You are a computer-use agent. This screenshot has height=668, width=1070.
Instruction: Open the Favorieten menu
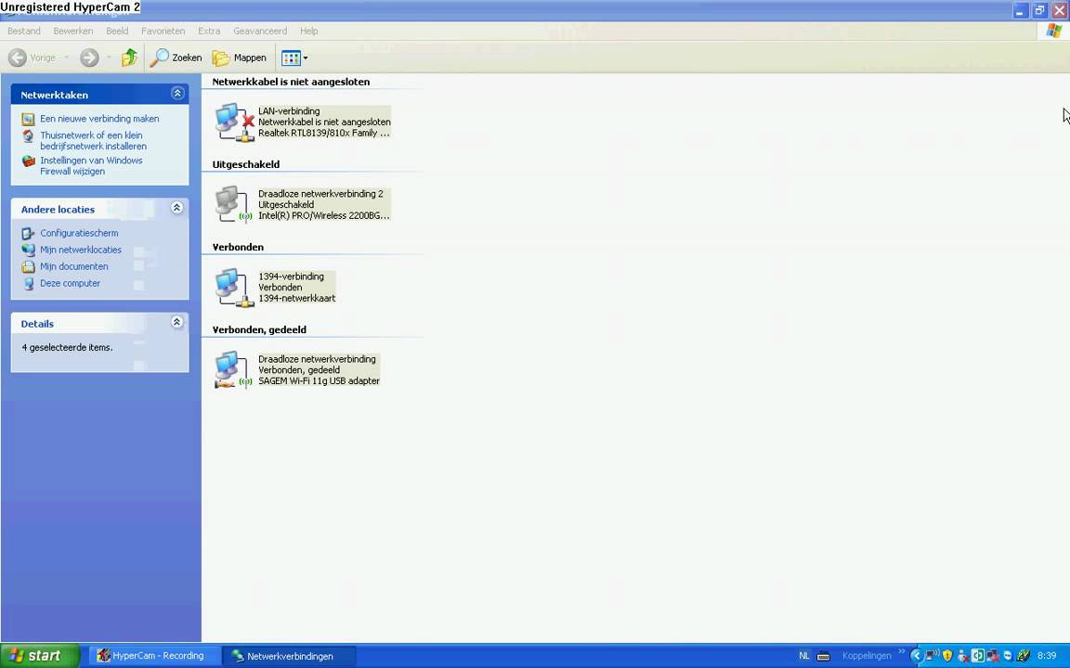[x=163, y=31]
